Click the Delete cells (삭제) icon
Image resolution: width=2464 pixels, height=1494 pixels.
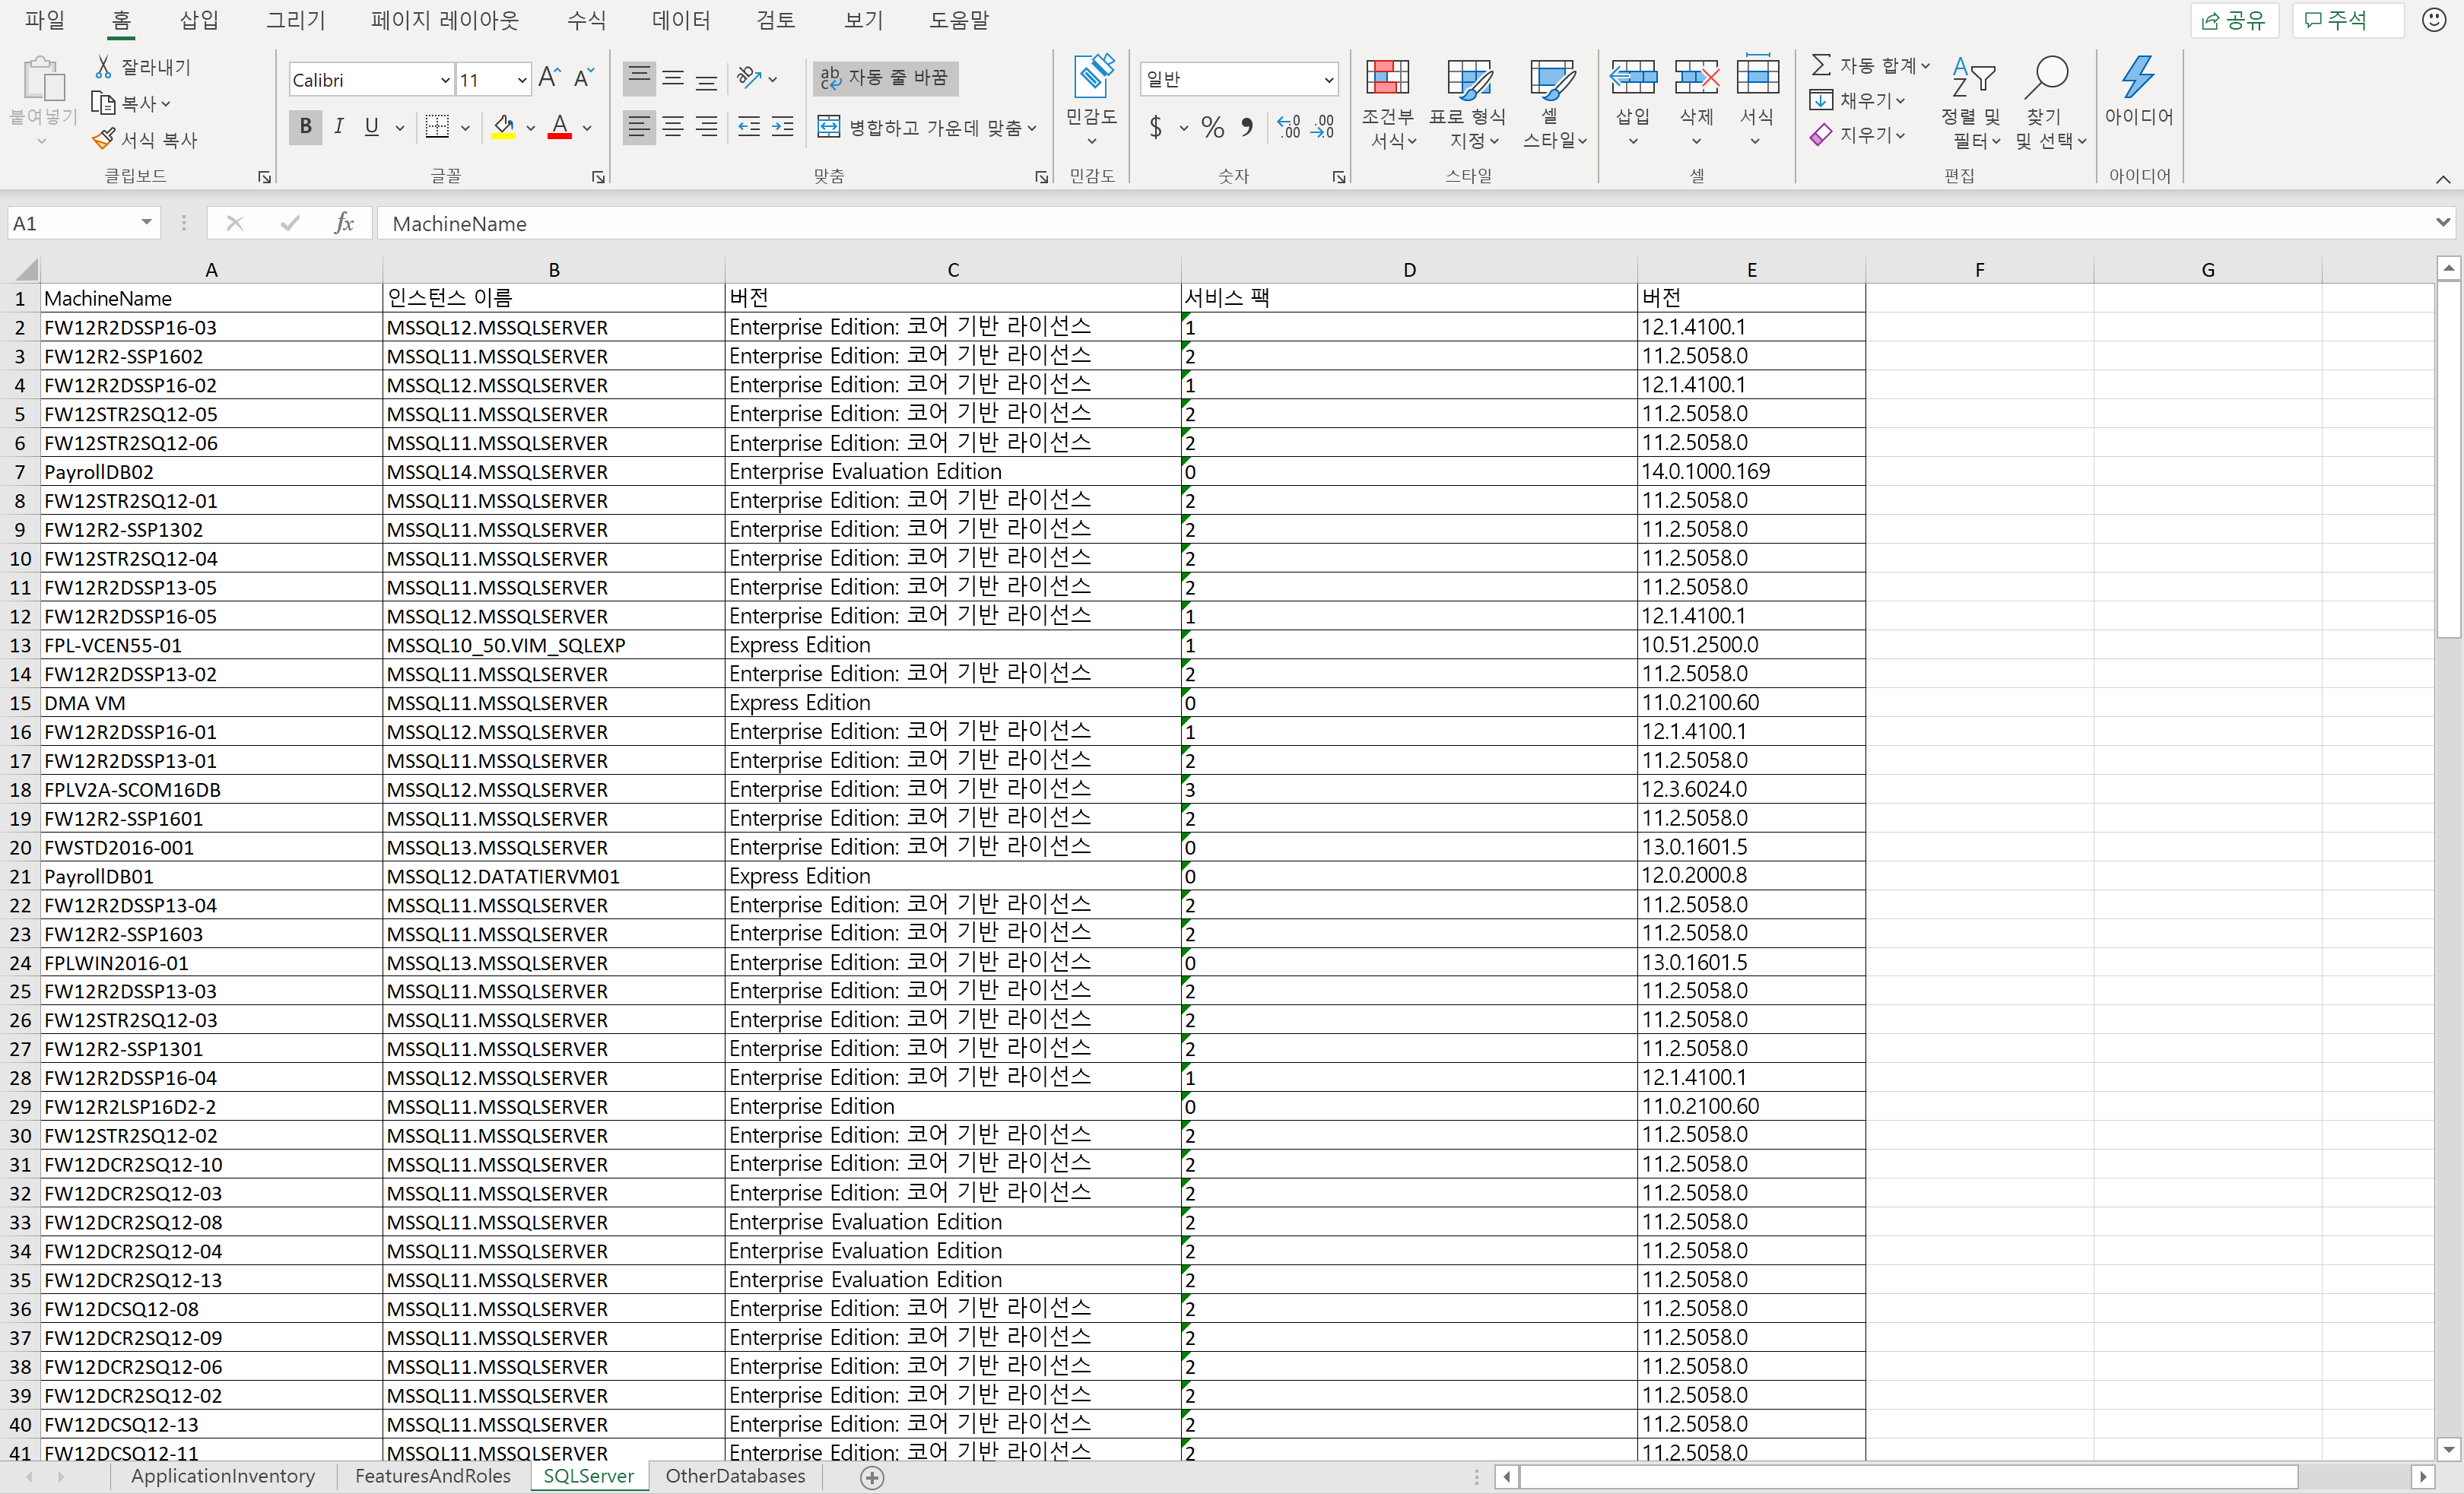click(x=1696, y=77)
